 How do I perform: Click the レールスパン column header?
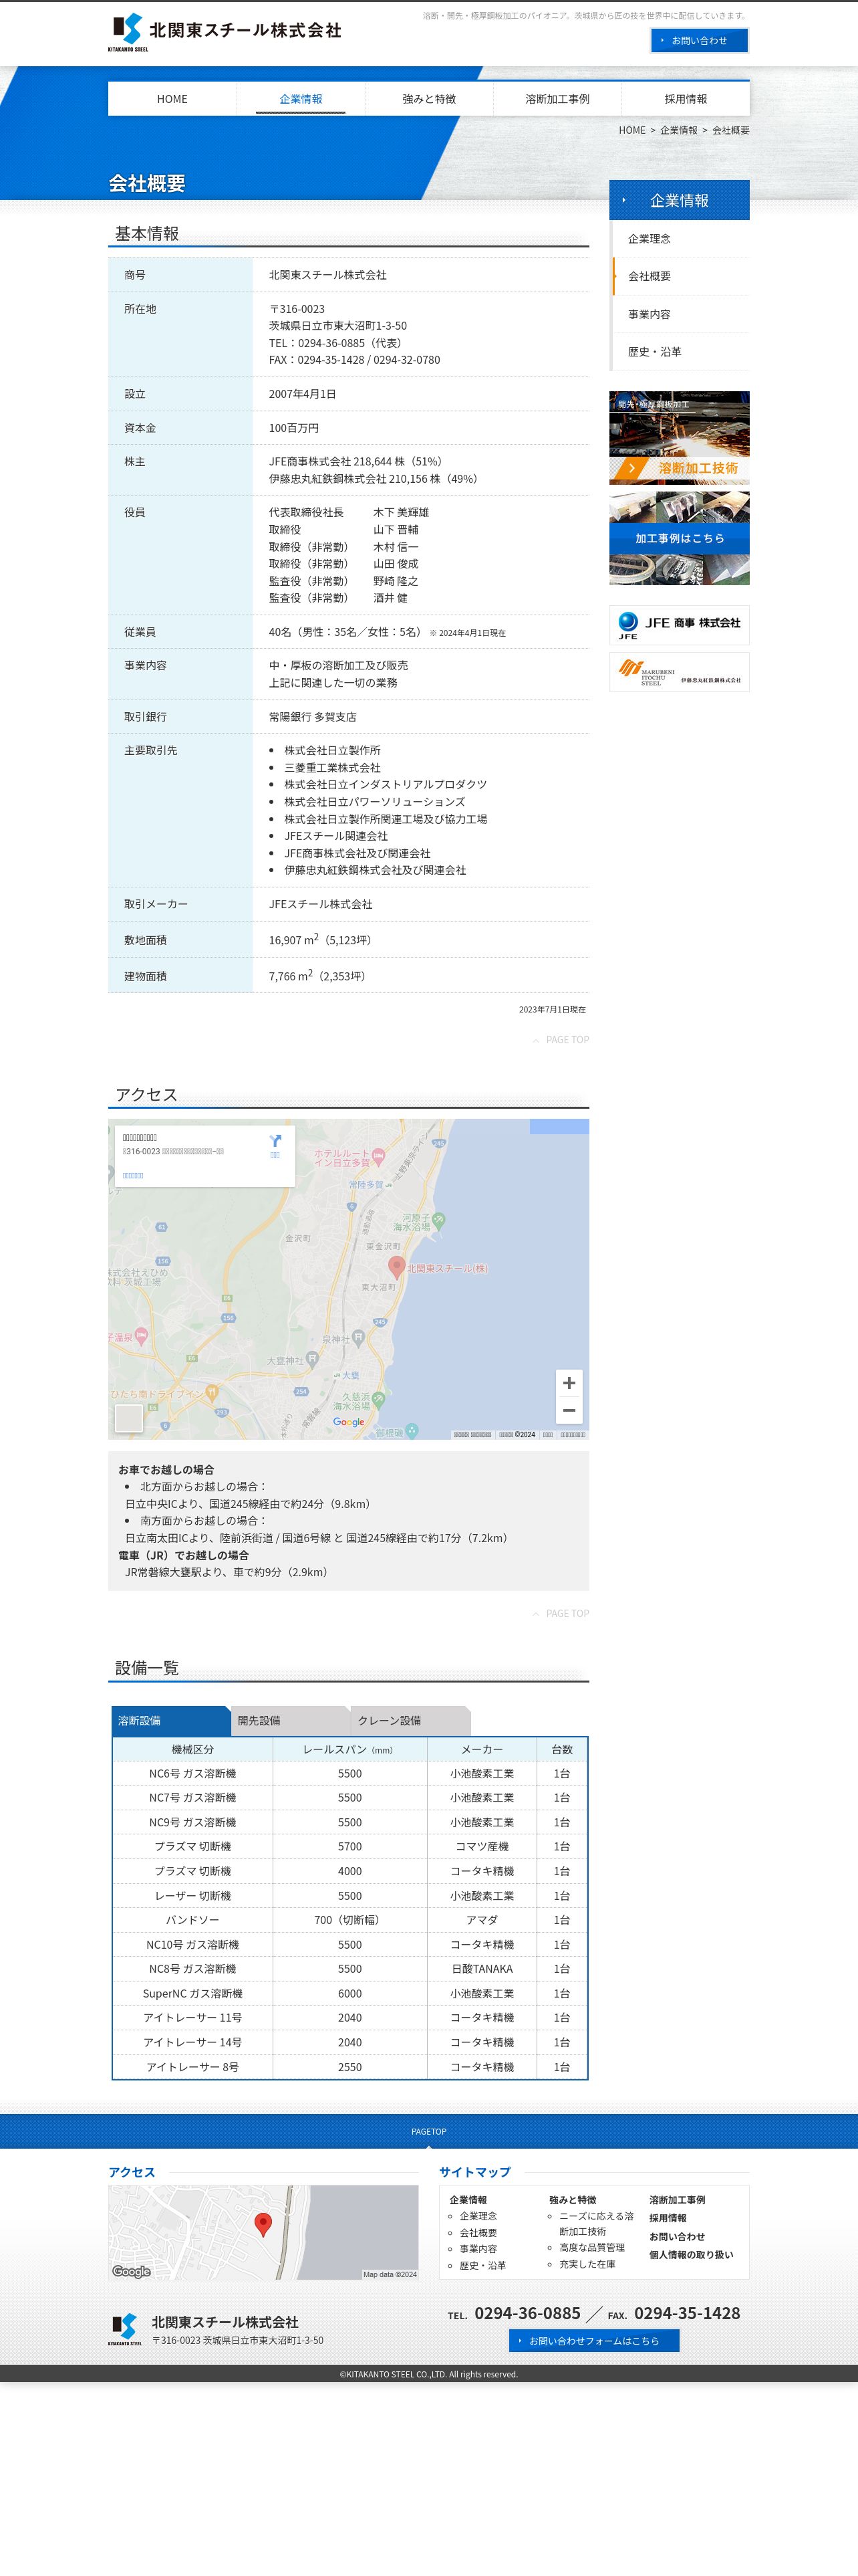[x=349, y=1749]
